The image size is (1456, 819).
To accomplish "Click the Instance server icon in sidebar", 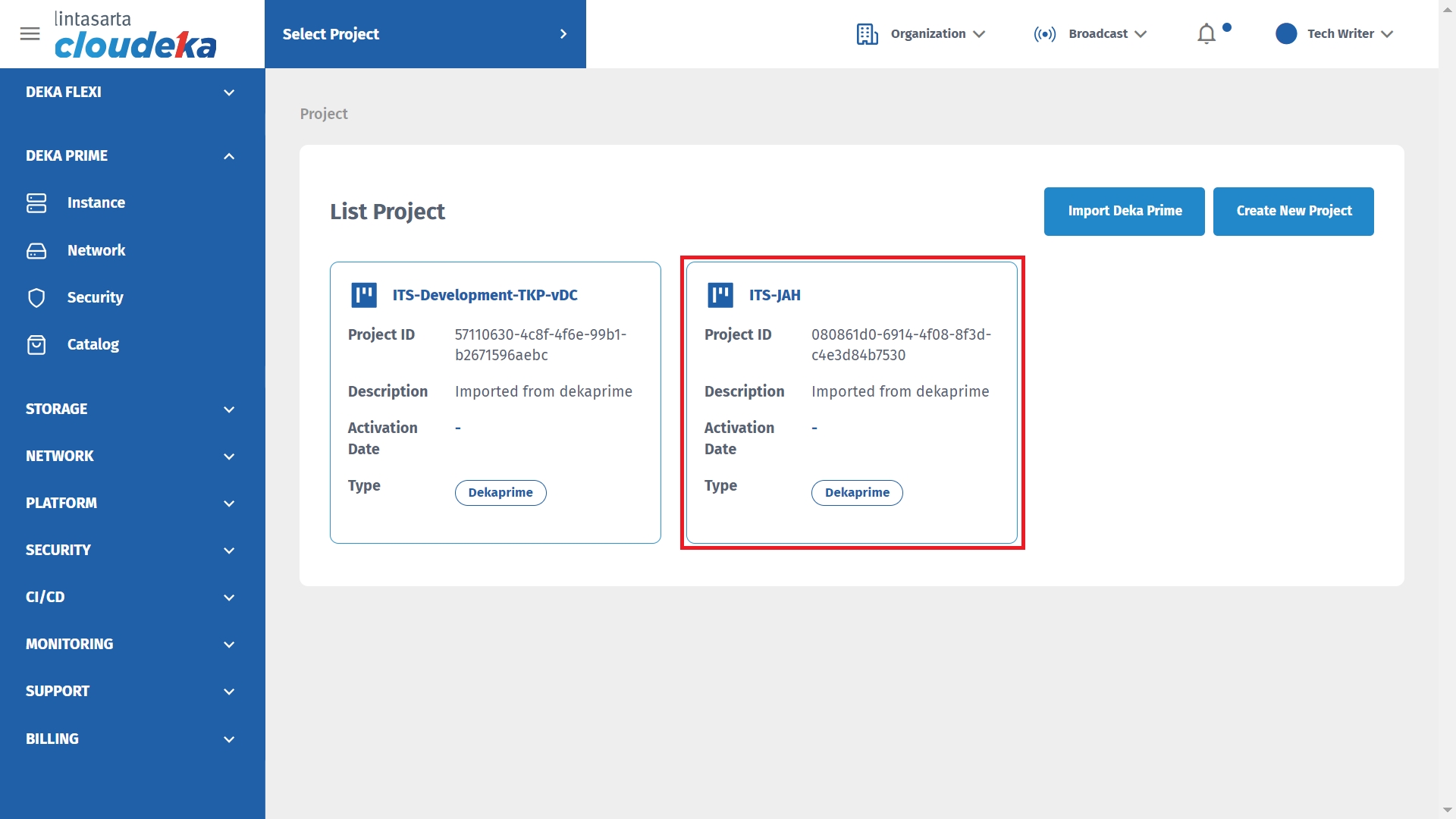I will click(x=36, y=202).
